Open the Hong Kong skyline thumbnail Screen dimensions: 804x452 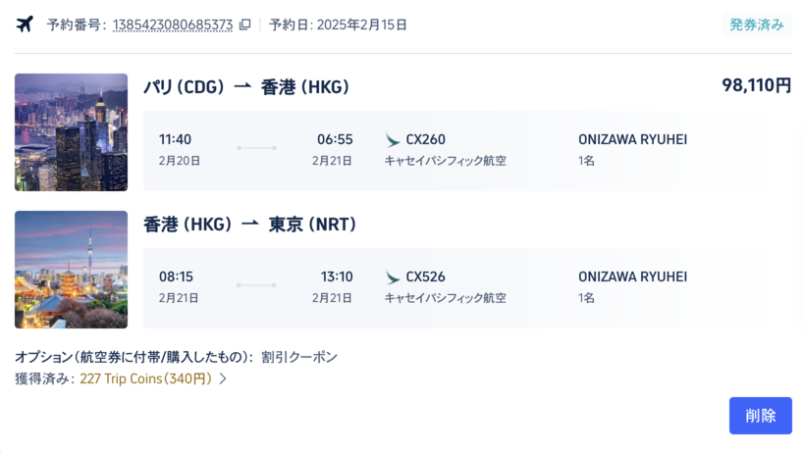72,132
